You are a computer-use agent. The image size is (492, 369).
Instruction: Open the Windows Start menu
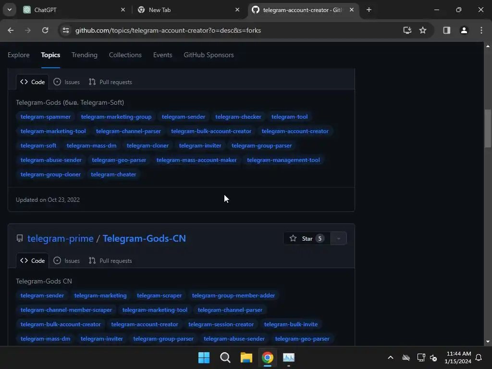point(204,357)
